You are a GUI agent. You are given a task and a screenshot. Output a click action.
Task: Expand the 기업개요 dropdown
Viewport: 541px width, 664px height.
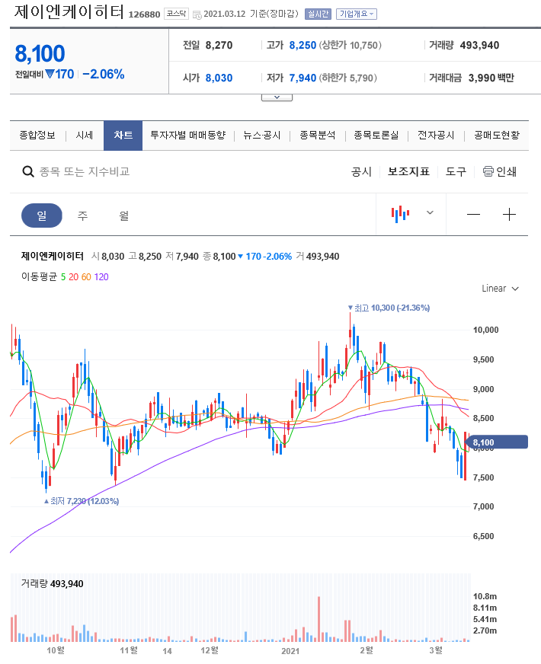click(357, 14)
